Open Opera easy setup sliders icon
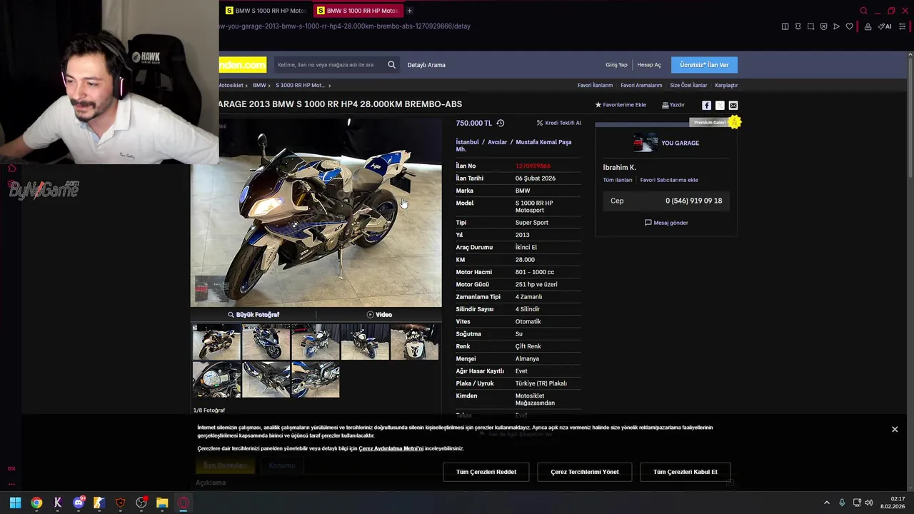This screenshot has width=914, height=514. [x=902, y=26]
